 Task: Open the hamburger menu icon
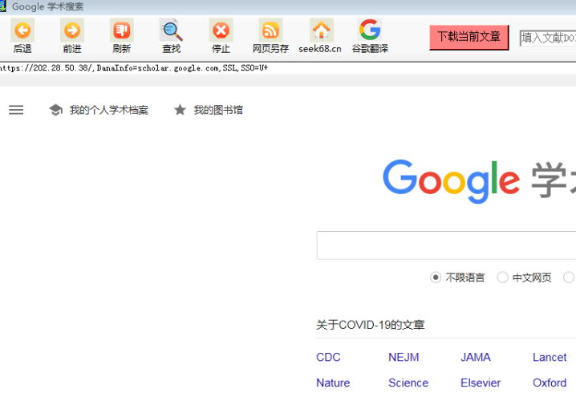[x=16, y=110]
